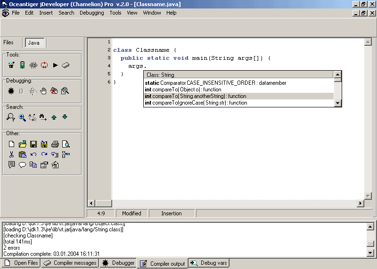Open the View menu
This screenshot has width=377, height=269.
click(x=132, y=13)
